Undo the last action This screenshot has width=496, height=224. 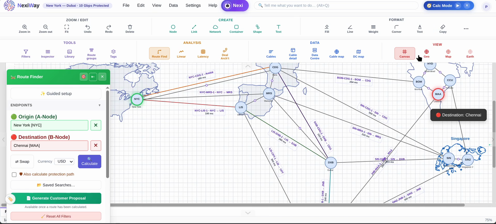tap(88, 29)
